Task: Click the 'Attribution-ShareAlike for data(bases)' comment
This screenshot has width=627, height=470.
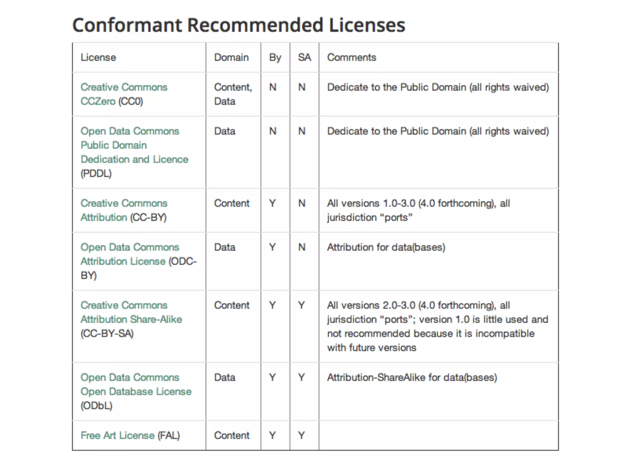Action: point(412,378)
